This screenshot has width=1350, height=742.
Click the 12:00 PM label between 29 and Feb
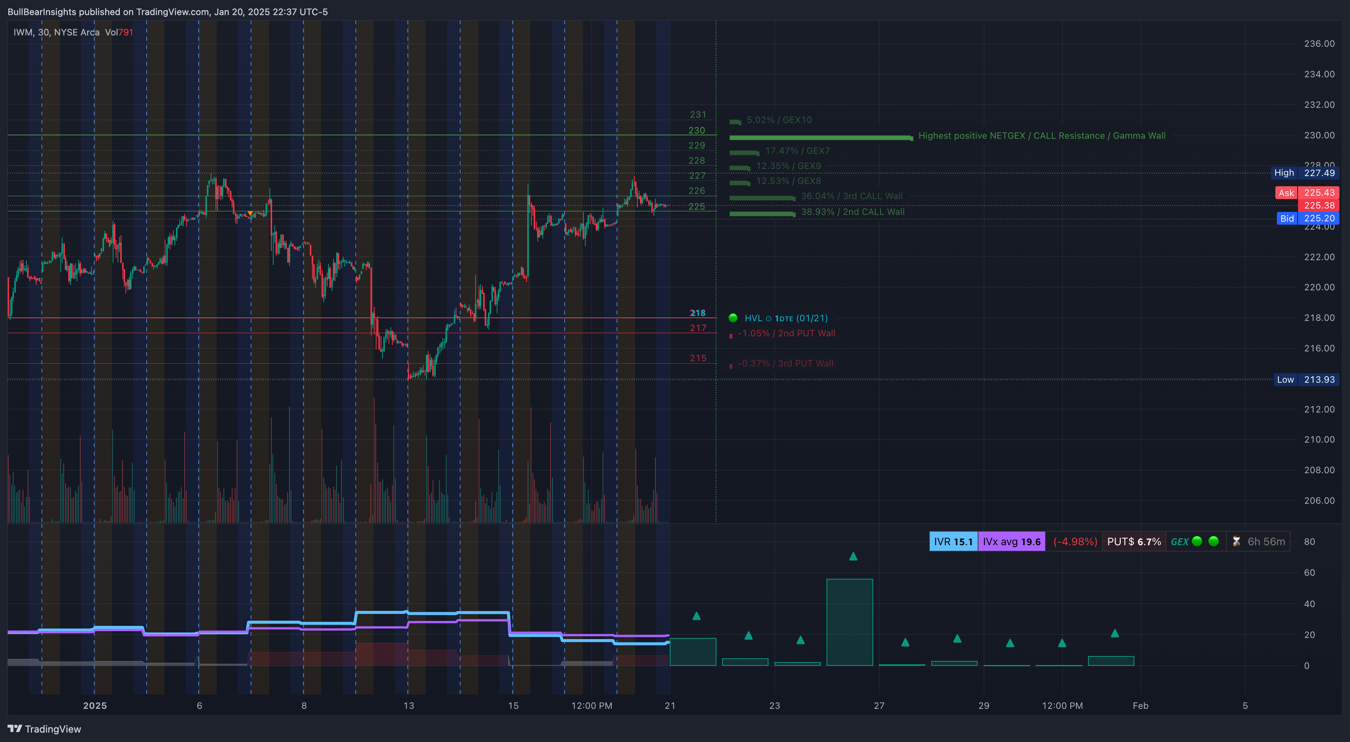tap(1062, 705)
